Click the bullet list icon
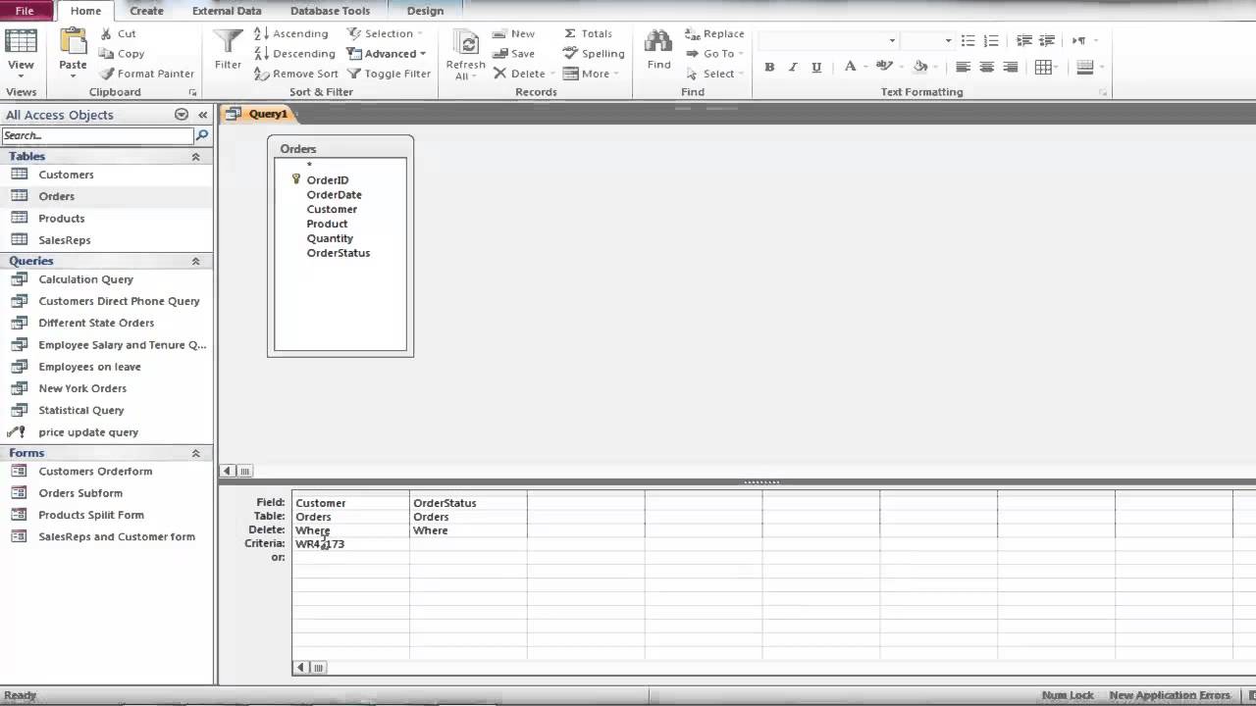Screen dimensions: 1256x706 coord(968,40)
